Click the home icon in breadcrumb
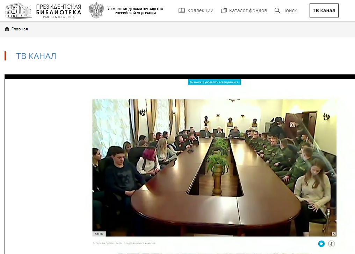 coord(7,29)
